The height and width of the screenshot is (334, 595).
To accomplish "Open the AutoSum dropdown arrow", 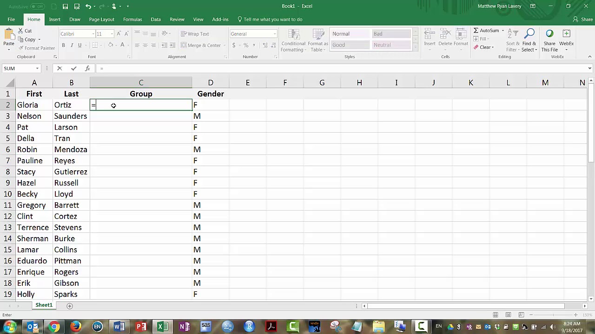I will 502,31.
